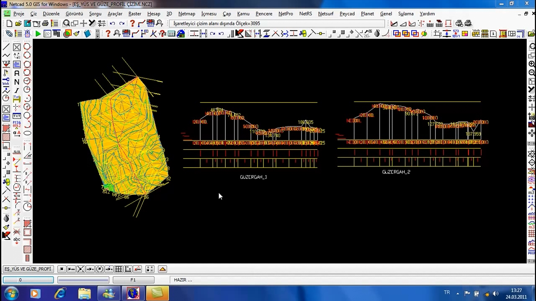Click the field showing 0 in status bar
This screenshot has height=301, width=536.
(28, 280)
